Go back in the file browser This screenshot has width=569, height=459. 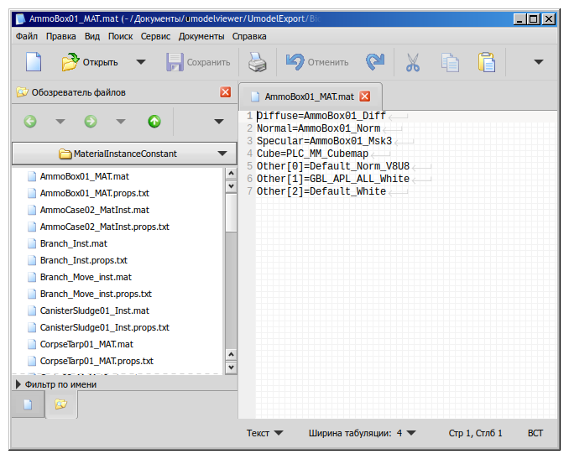tap(30, 121)
